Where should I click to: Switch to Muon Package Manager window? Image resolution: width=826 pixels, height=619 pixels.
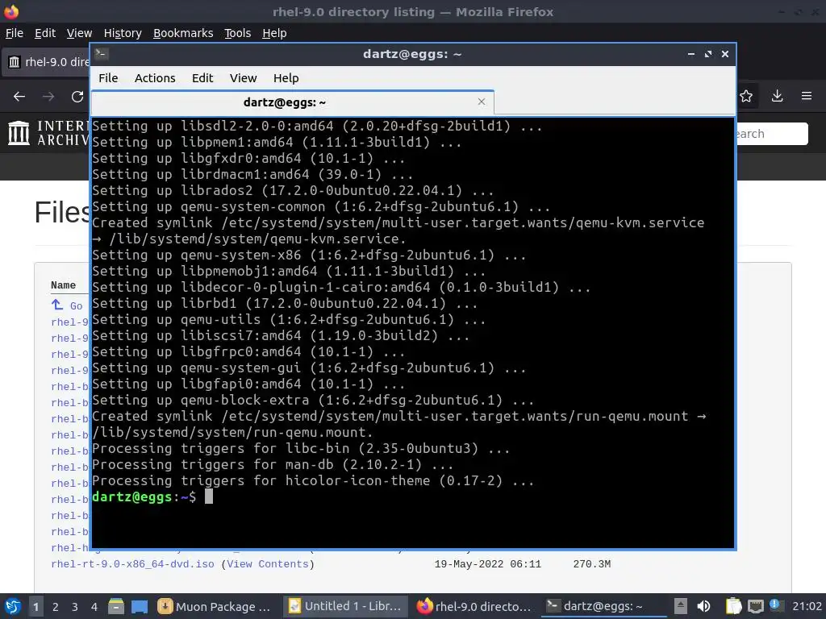pyautogui.click(x=215, y=606)
